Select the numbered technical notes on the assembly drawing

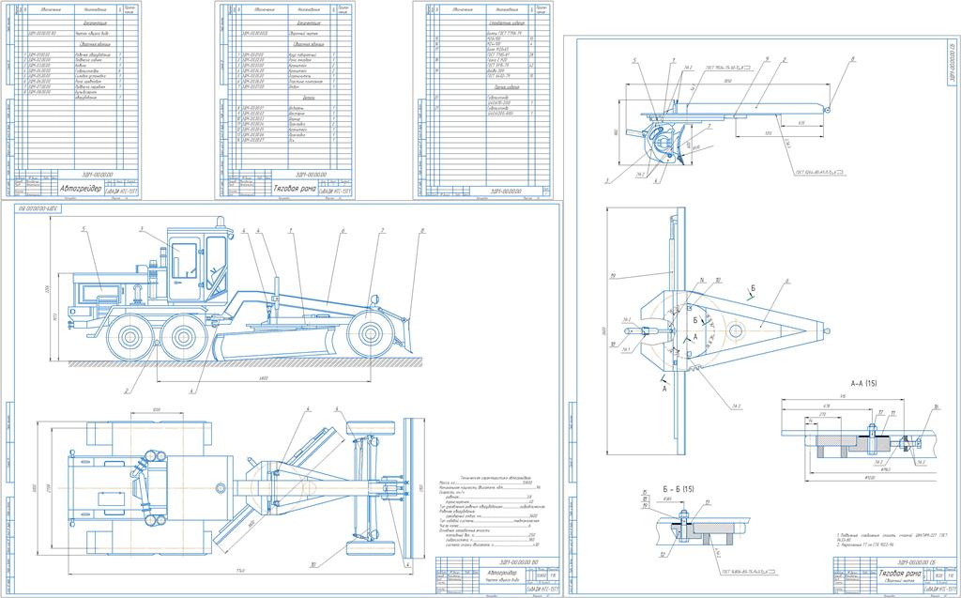[x=892, y=540]
